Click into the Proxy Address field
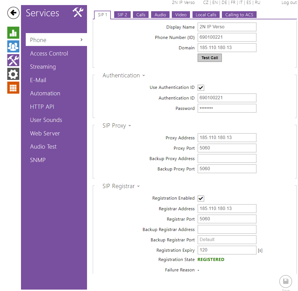Image resolution: width=298 pixels, height=291 pixels. (x=227, y=138)
